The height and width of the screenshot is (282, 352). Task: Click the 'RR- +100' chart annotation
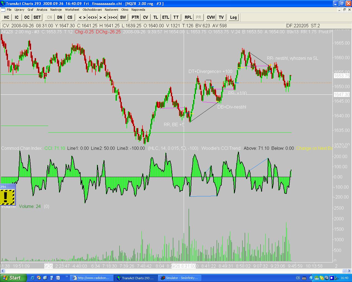[x=237, y=93]
